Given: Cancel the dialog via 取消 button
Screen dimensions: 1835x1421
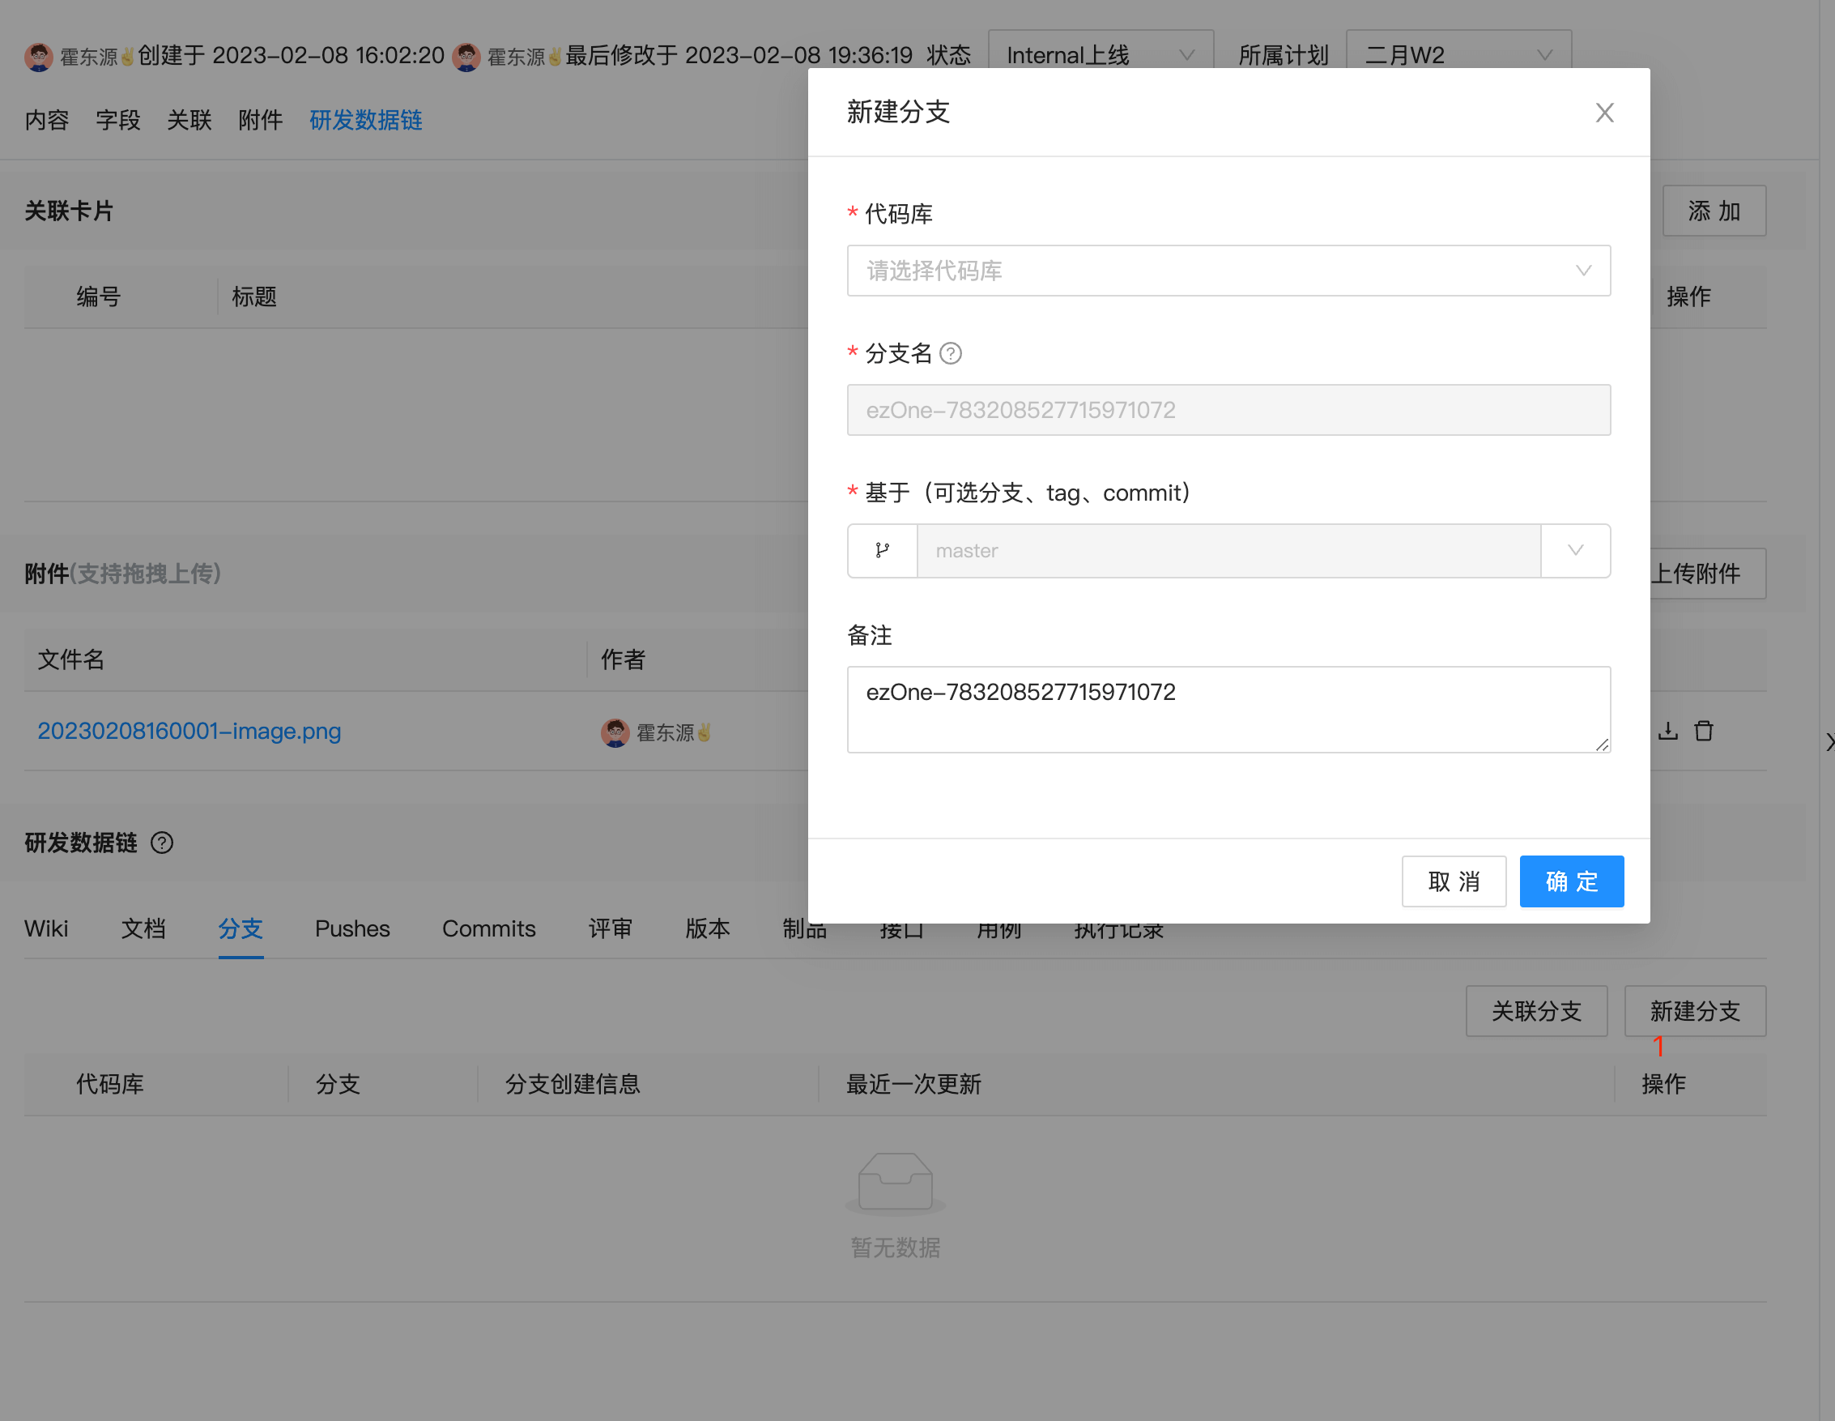Looking at the screenshot, I should pyautogui.click(x=1454, y=881).
